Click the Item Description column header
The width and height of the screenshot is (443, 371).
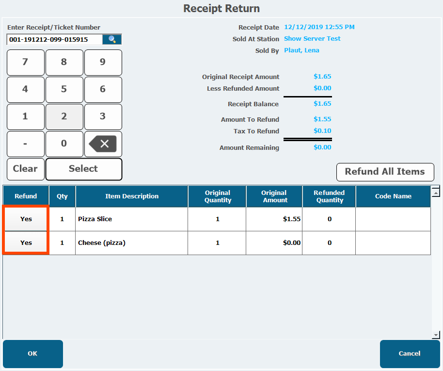pos(132,196)
